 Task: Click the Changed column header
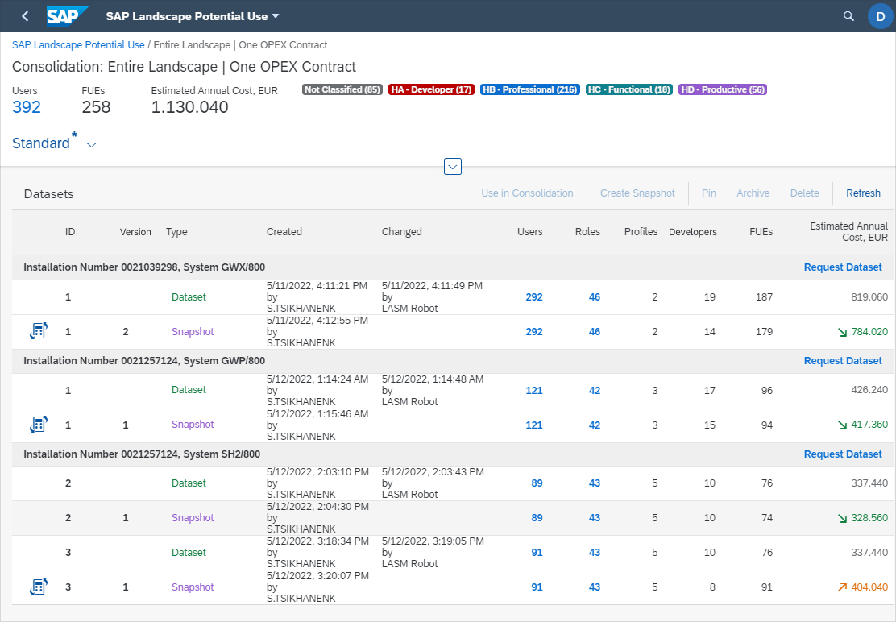(x=402, y=232)
